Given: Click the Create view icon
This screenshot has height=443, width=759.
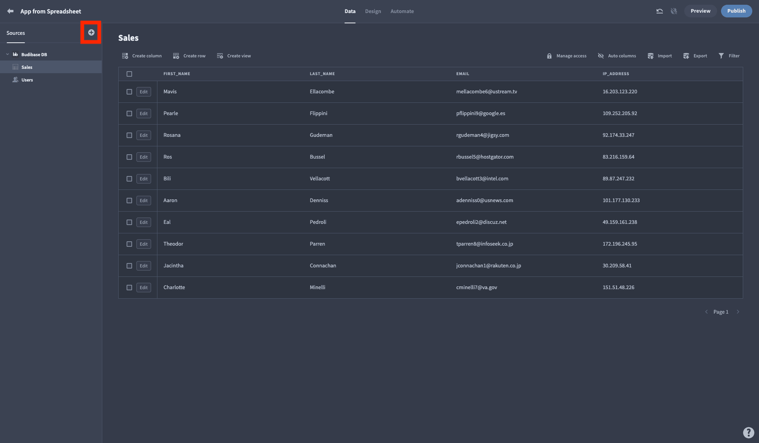Looking at the screenshot, I should pyautogui.click(x=220, y=56).
